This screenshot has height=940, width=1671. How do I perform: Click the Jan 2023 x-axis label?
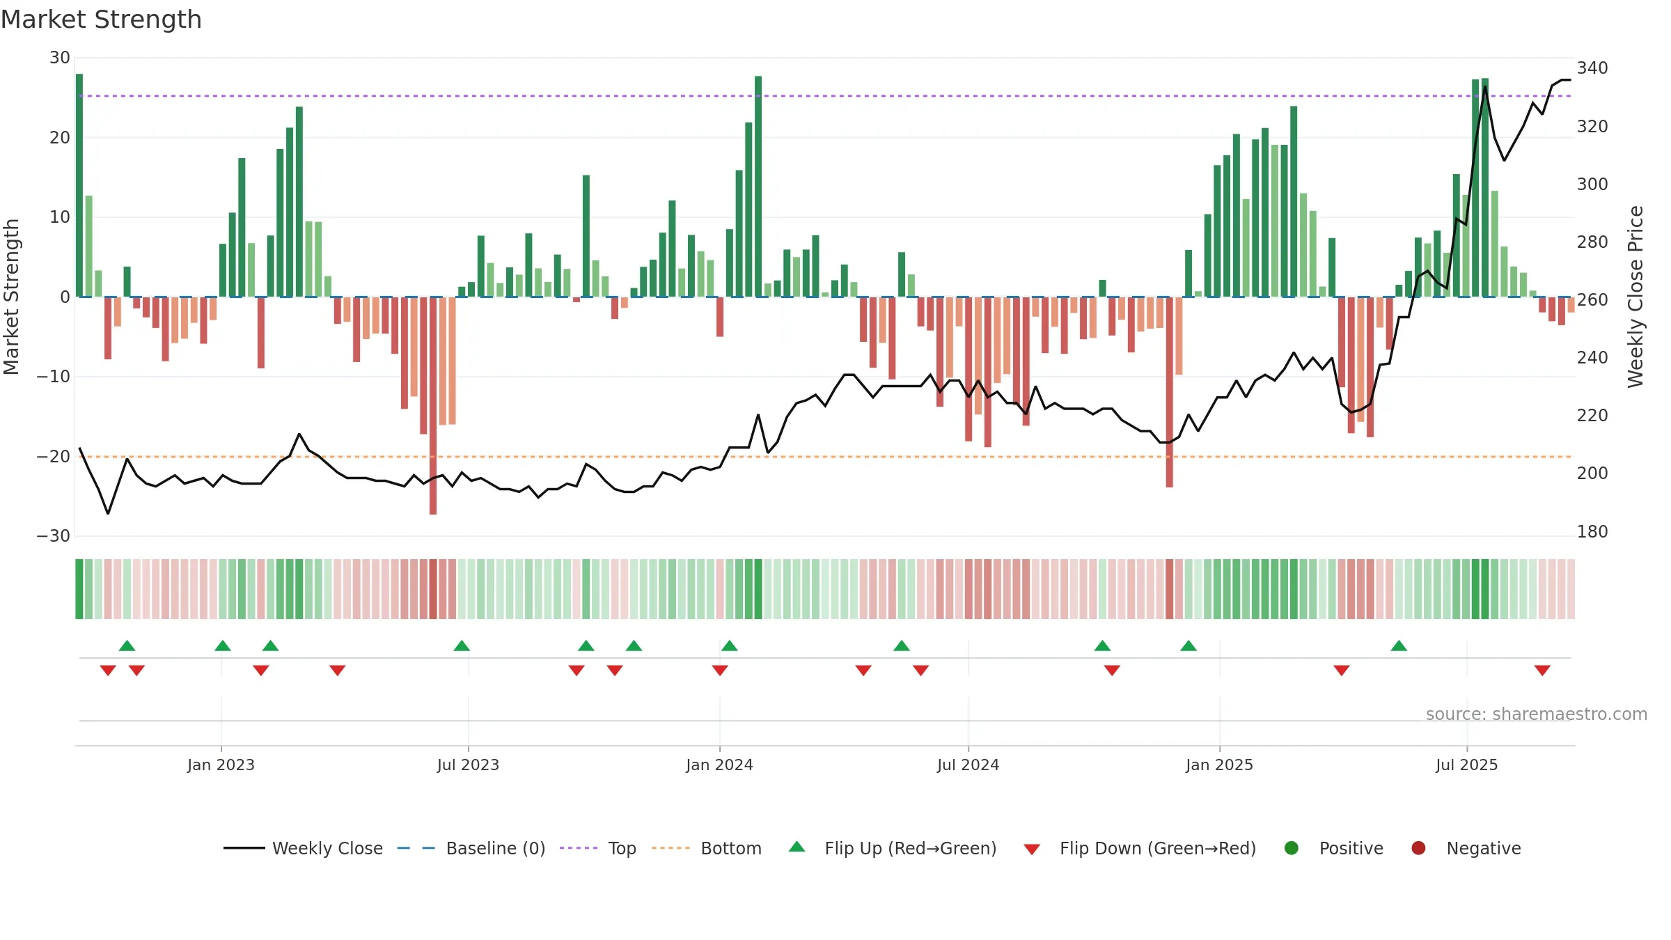point(221,765)
